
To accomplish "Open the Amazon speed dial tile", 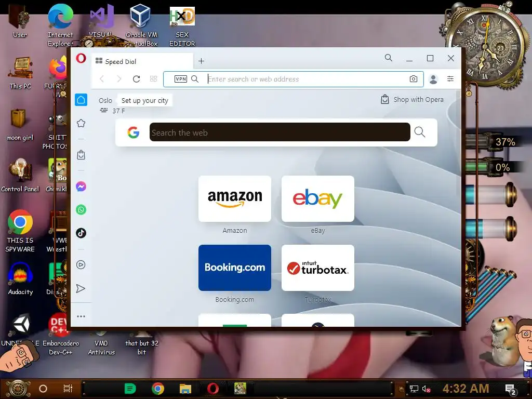I will coord(235,199).
